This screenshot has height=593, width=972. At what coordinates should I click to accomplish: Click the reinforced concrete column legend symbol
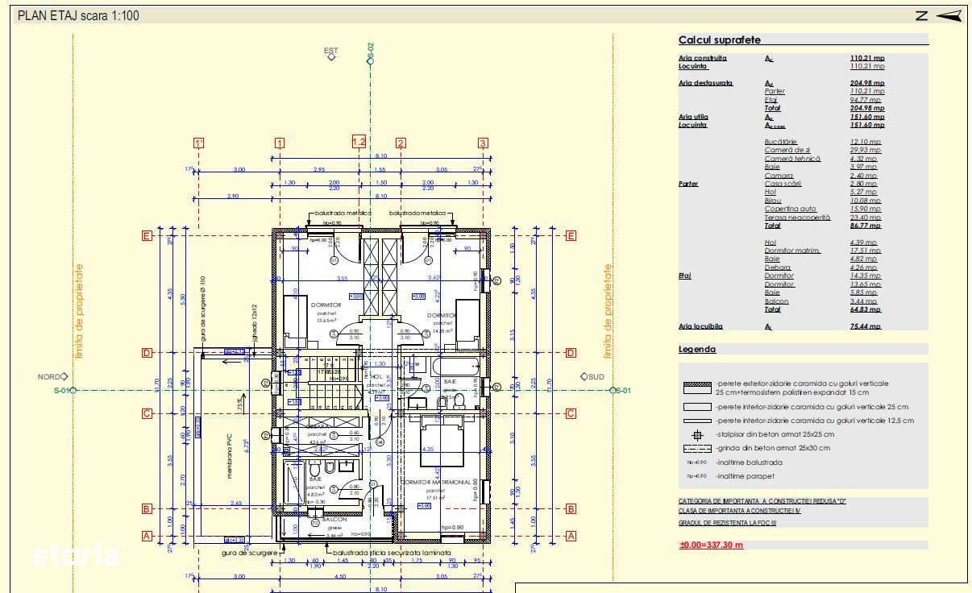697,434
